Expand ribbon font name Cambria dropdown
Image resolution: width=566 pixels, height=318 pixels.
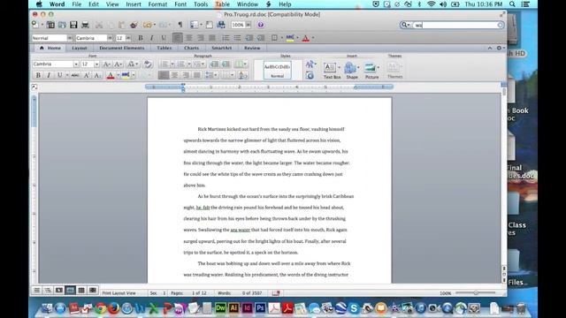pos(76,64)
